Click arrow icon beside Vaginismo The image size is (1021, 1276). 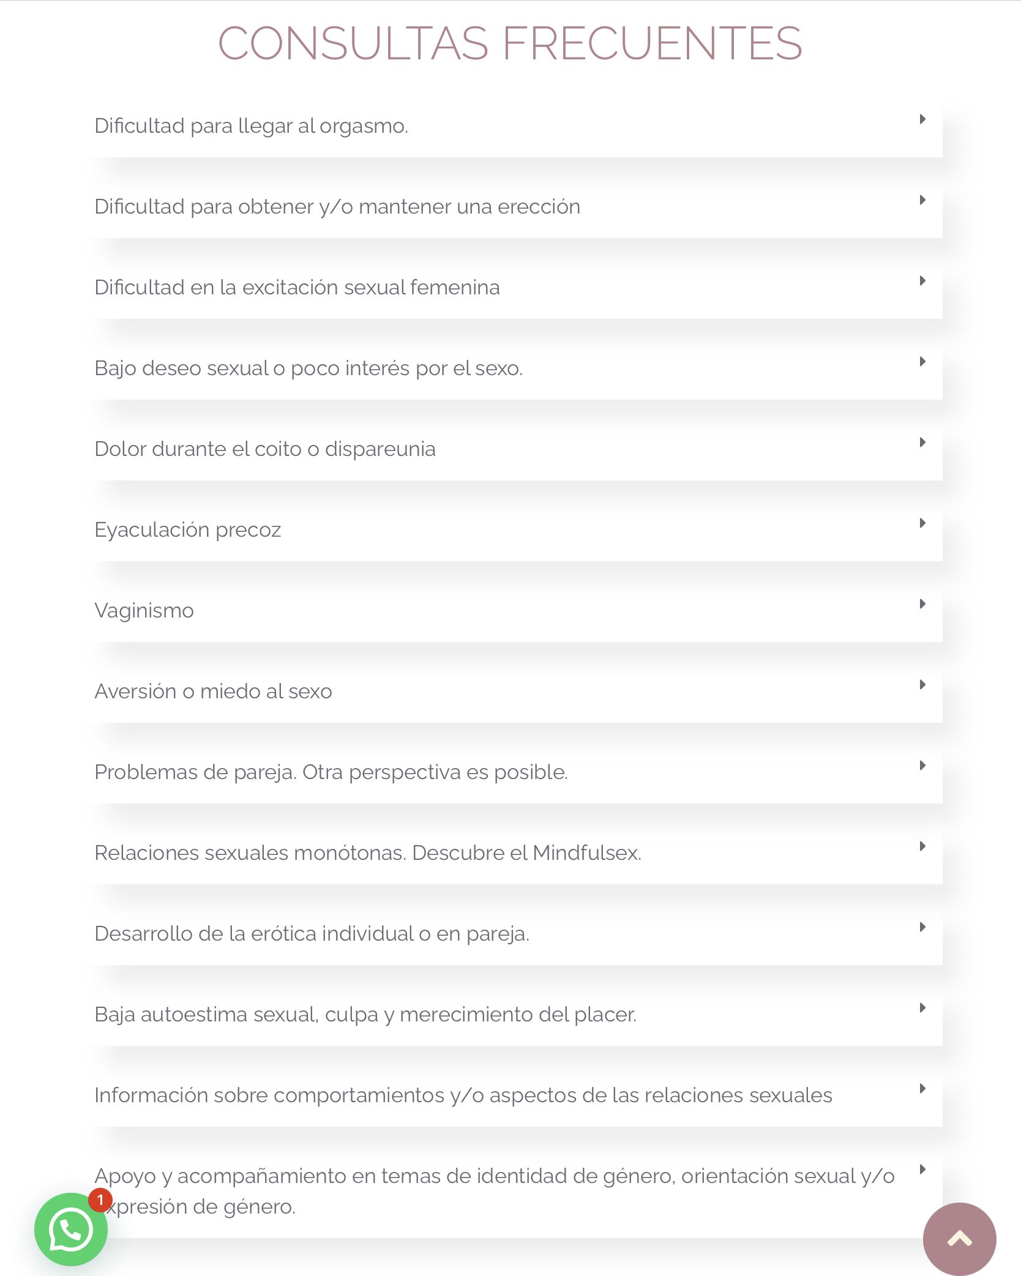tap(922, 604)
